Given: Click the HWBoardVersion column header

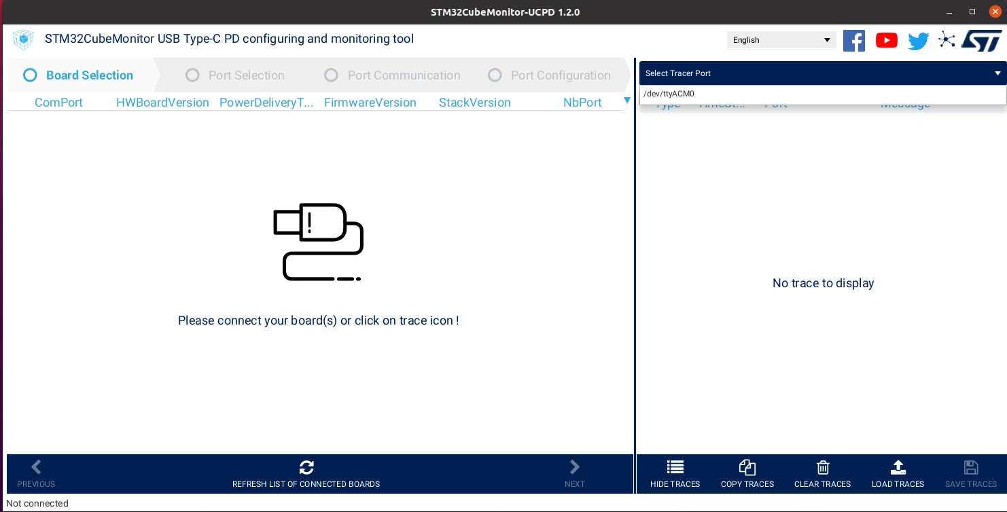Looking at the screenshot, I should 162,103.
